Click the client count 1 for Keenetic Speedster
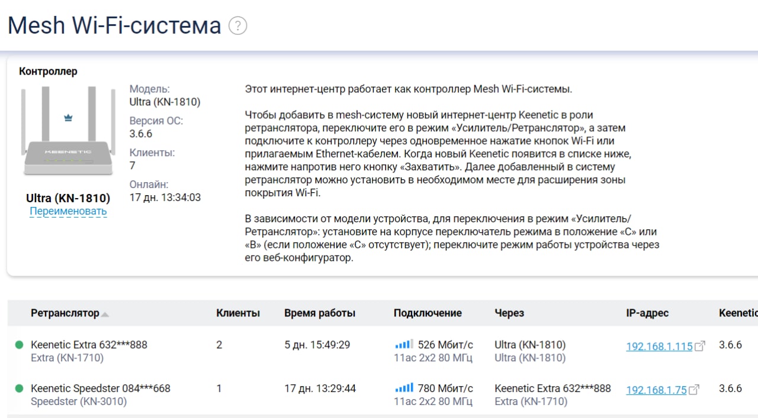Viewport: 758px width, 418px height. (x=219, y=388)
